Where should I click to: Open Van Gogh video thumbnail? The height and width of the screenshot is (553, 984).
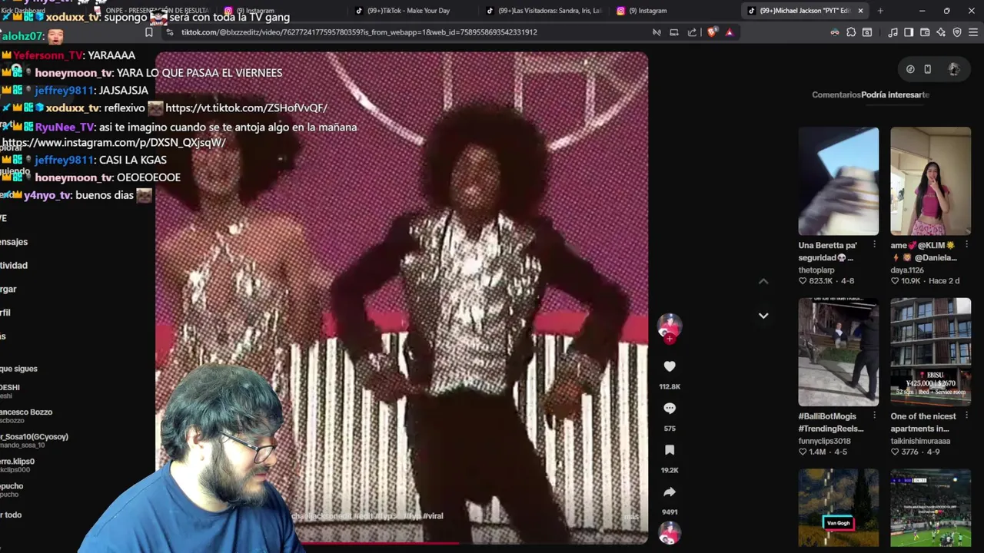pyautogui.click(x=838, y=508)
